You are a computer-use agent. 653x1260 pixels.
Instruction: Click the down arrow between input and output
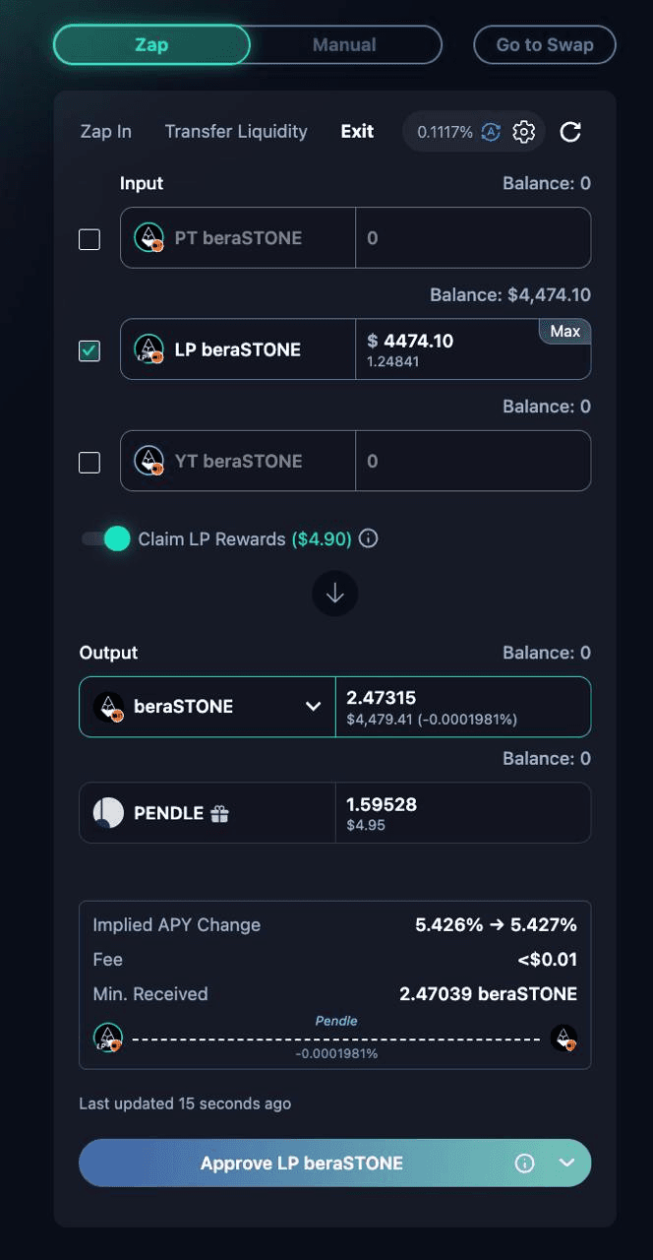334,594
